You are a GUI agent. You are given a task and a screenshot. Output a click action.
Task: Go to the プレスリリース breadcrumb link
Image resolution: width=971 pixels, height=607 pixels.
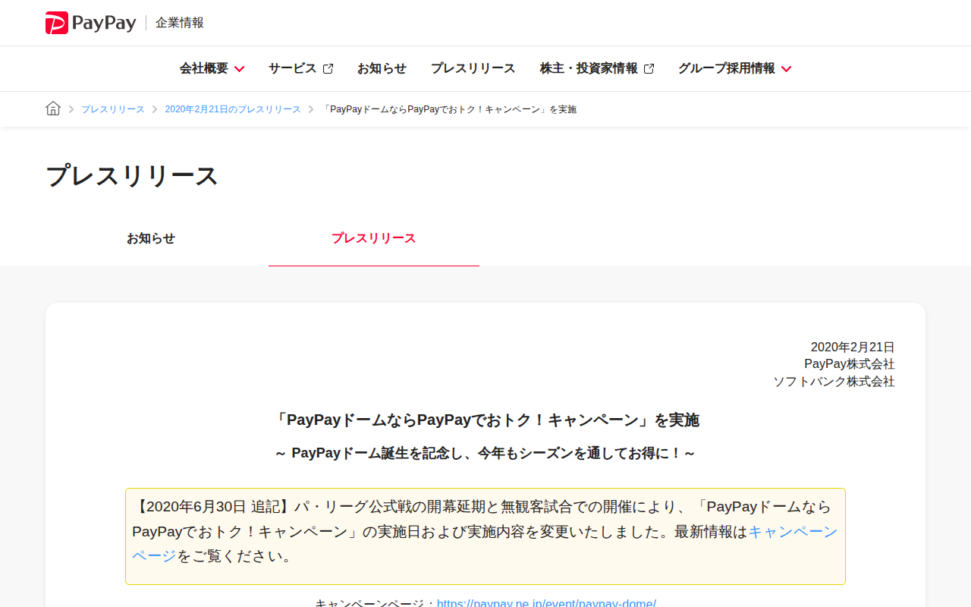pos(113,109)
